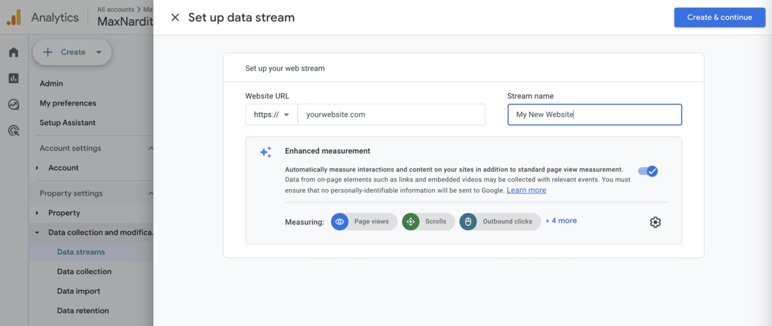Click the Google Analytics logo
Screen dimensions: 772x326
[14, 17]
